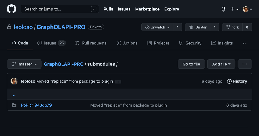Open the more tabs ellipsis menu
259x136 pixels.
tap(245, 43)
